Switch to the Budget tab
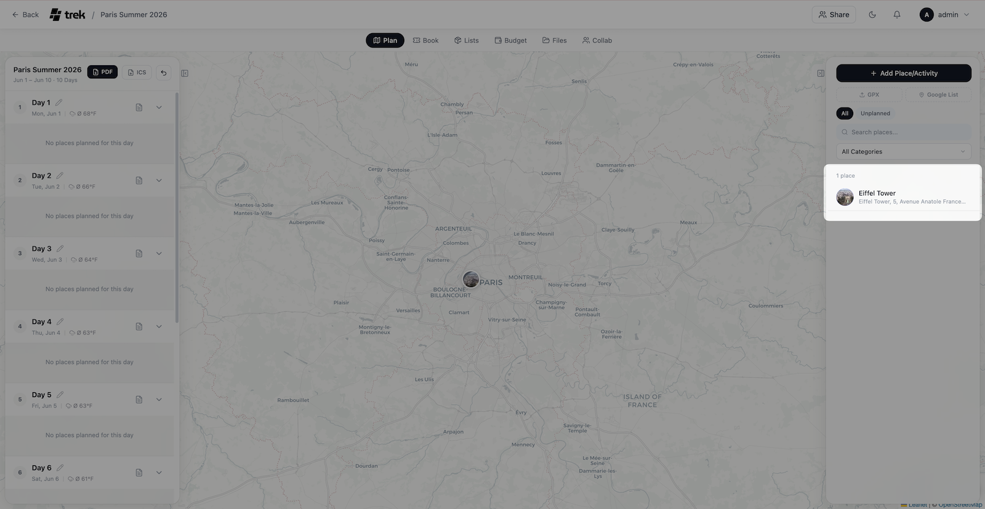Image resolution: width=985 pixels, height=509 pixels. (510, 41)
